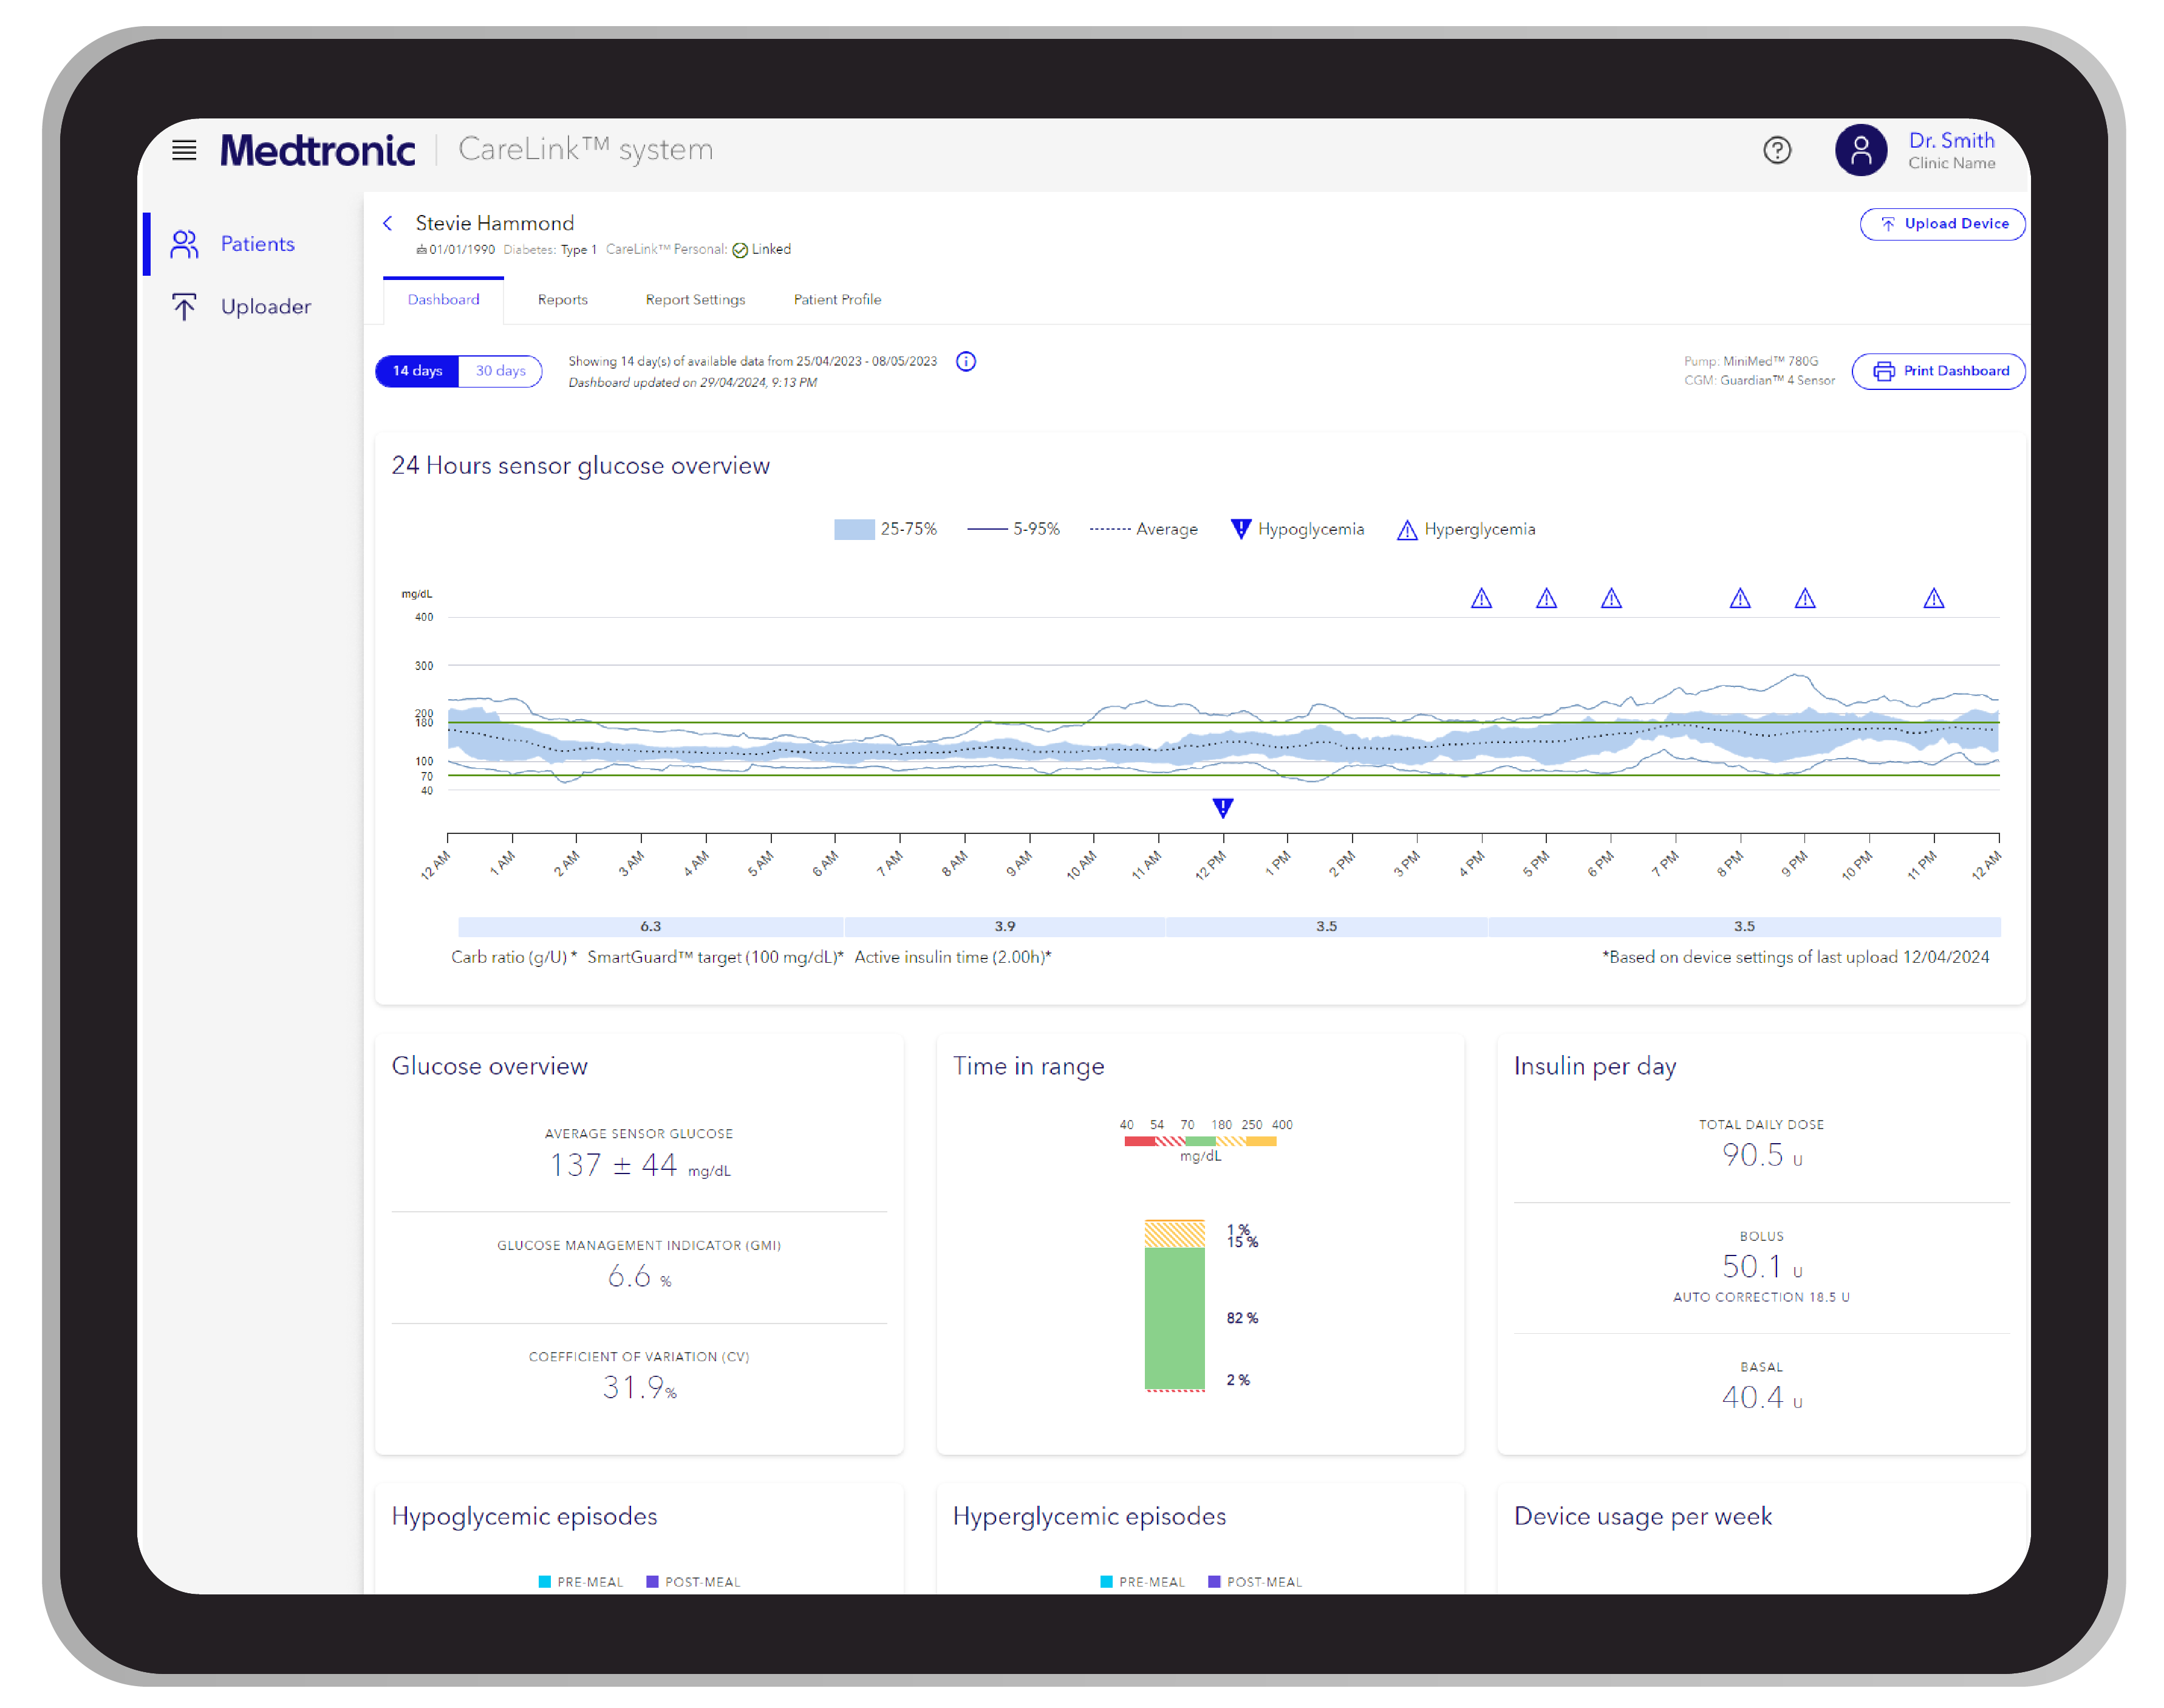The height and width of the screenshot is (1708, 2164).
Task: Switch to Patient Profile tab
Action: click(x=837, y=299)
